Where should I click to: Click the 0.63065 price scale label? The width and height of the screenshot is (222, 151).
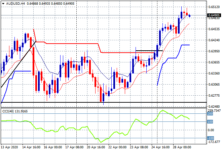pyautogui.click(x=214, y=85)
